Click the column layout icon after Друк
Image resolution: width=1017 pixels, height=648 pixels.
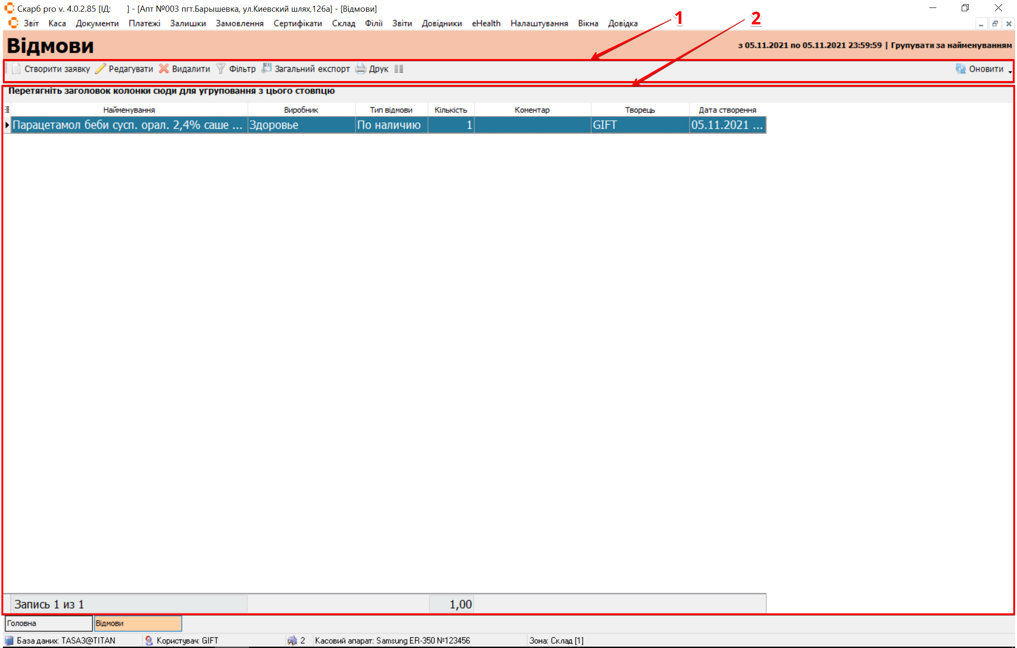point(399,69)
